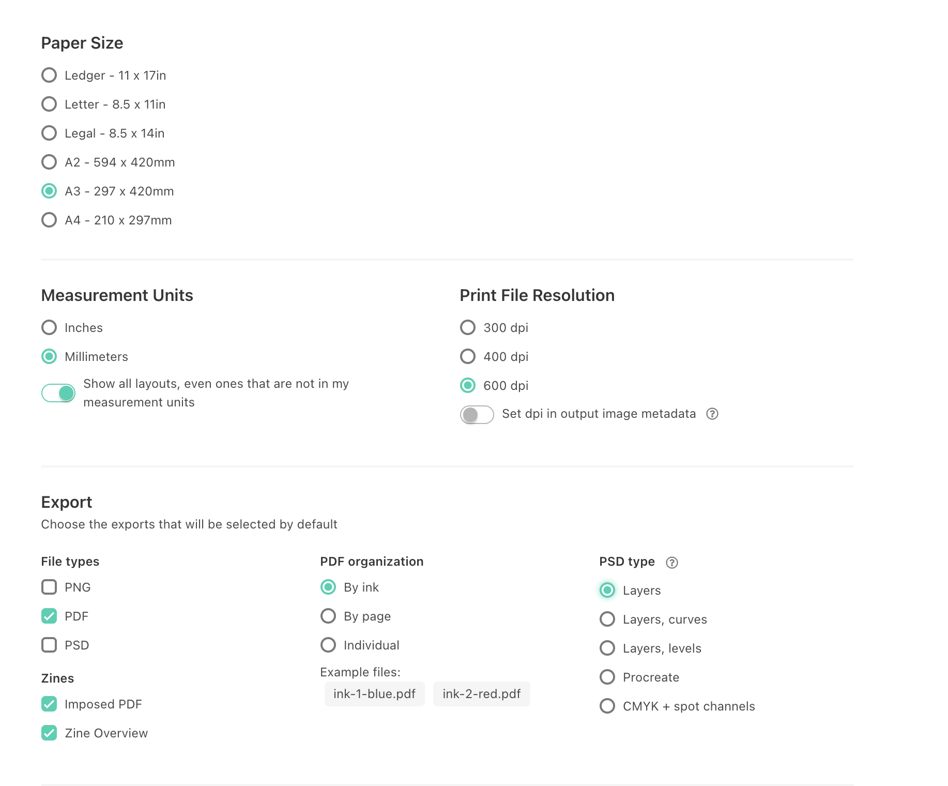Click the ink-1-blue.pdf example file chip
Screen dimensions: 948x786
(x=375, y=694)
